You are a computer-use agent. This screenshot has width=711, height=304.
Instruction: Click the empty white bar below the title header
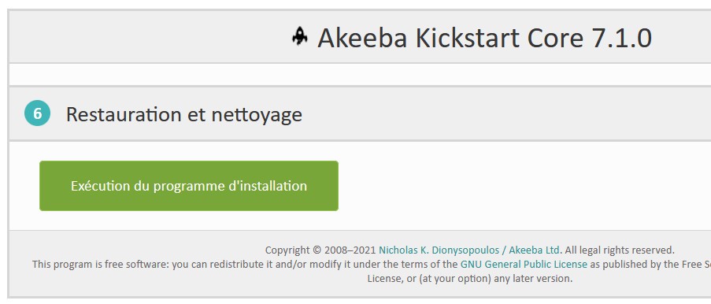tap(360, 74)
